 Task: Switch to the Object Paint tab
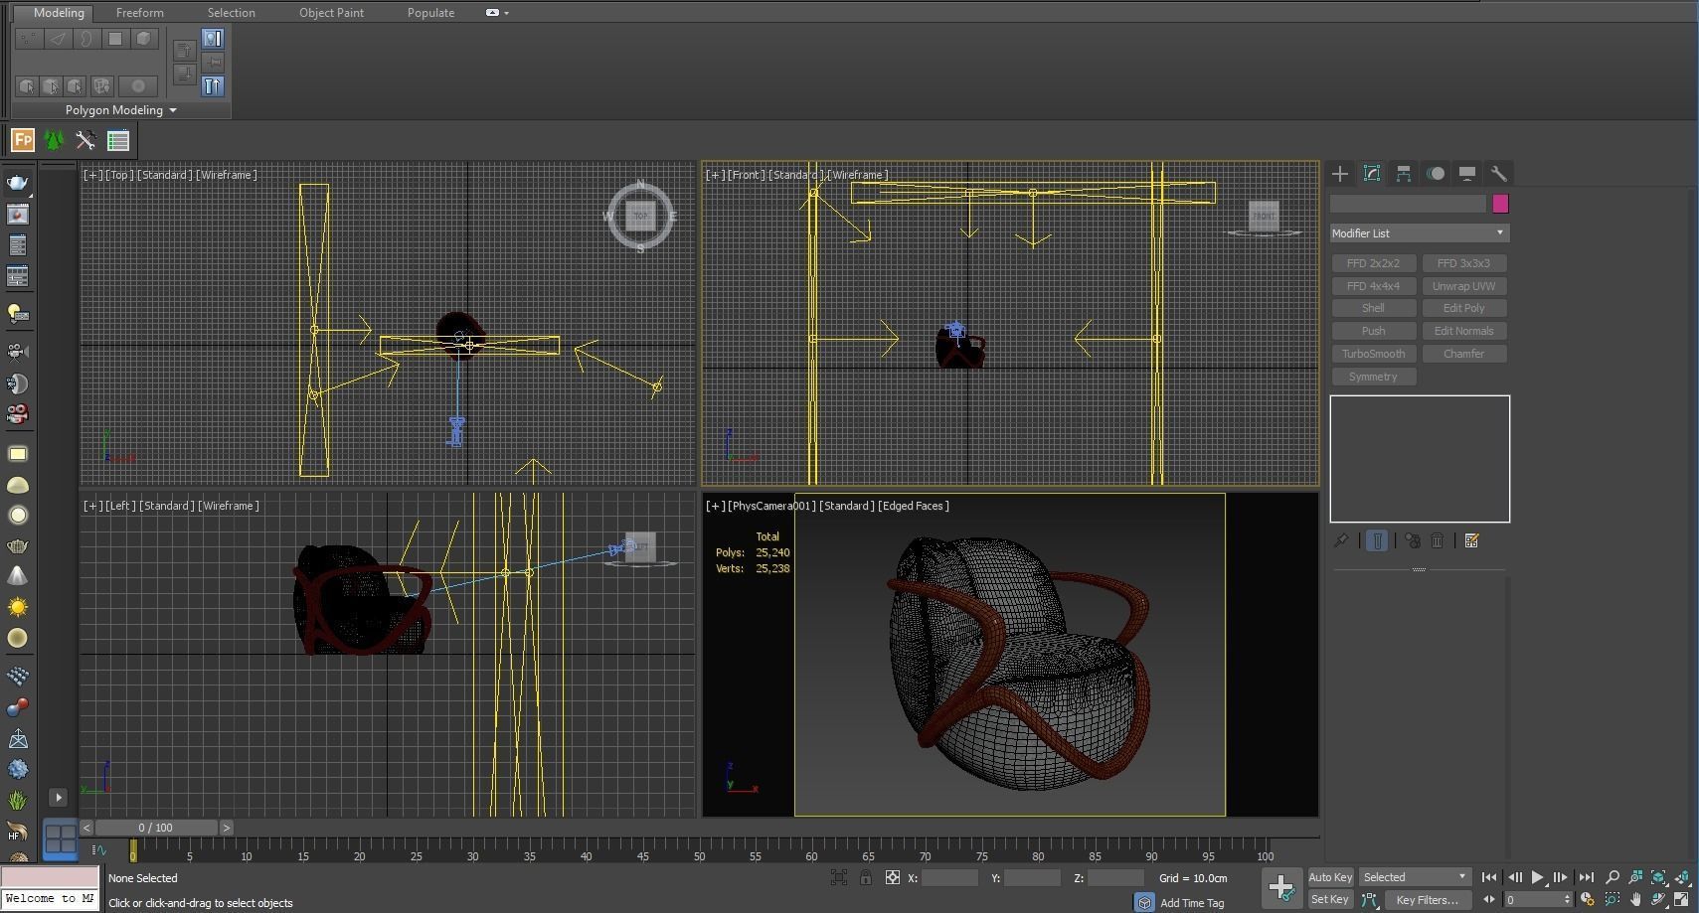pos(331,13)
